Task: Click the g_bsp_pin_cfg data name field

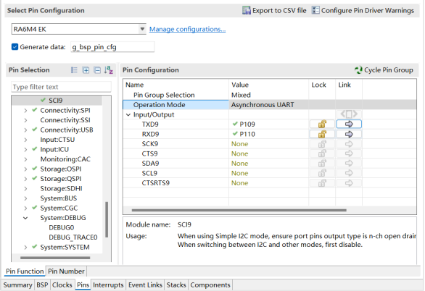Action: [x=112, y=47]
